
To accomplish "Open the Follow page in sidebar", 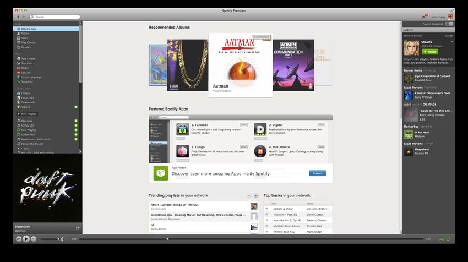I will 25,34.
